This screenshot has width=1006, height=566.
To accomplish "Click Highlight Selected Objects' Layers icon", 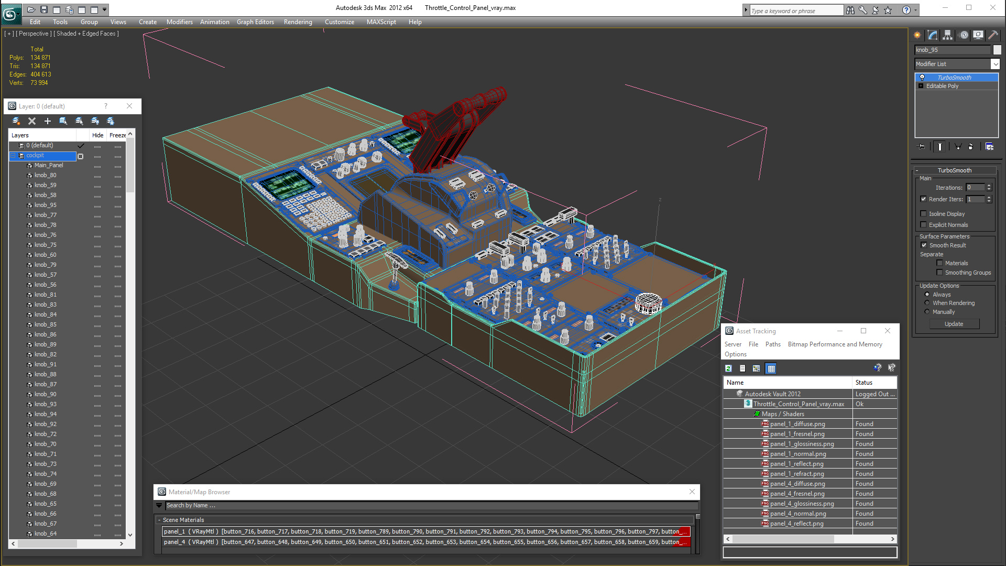I will click(x=79, y=121).
